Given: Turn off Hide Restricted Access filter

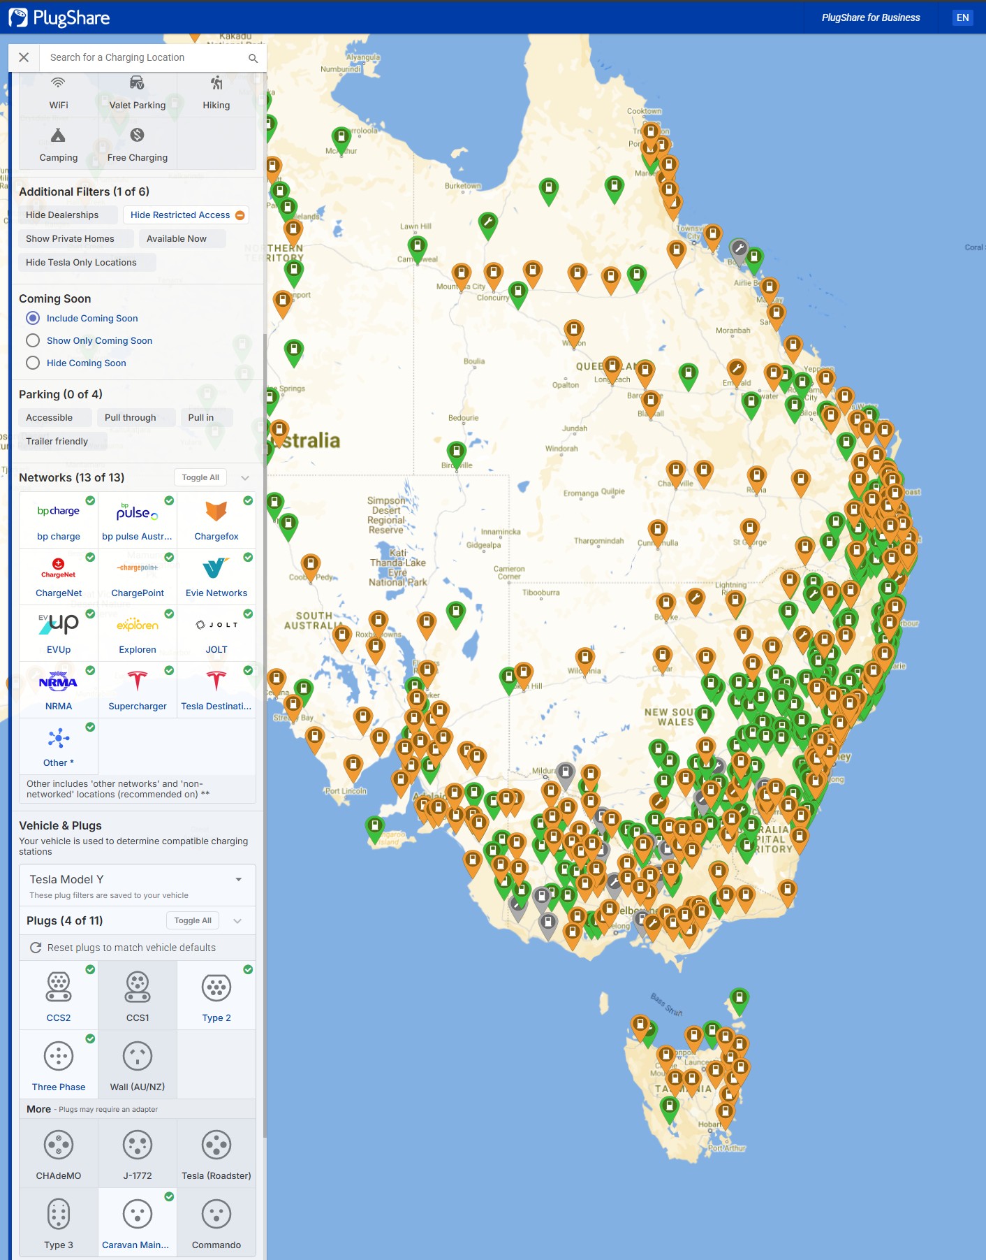Looking at the screenshot, I should pos(186,215).
